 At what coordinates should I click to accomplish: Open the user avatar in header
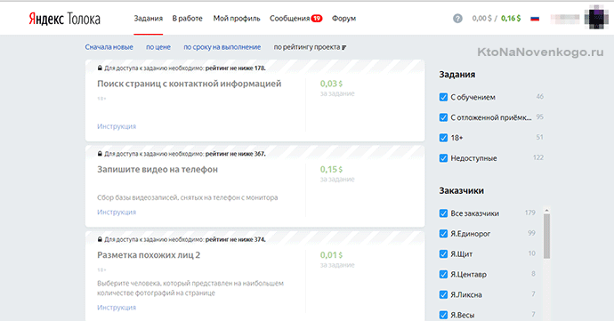[596, 18]
